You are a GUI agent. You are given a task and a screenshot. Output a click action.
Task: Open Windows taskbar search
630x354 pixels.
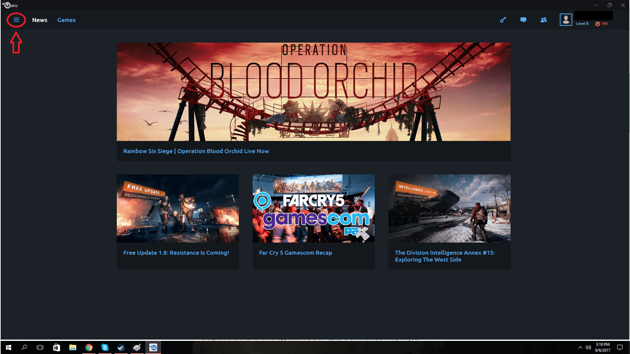pos(24,347)
